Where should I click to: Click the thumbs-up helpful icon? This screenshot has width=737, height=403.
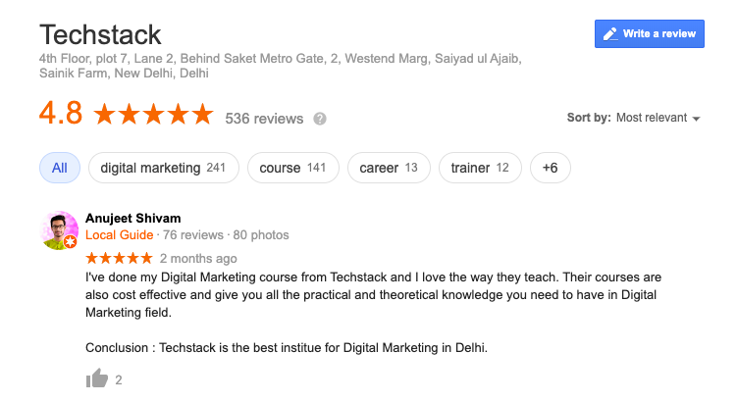coord(96,378)
